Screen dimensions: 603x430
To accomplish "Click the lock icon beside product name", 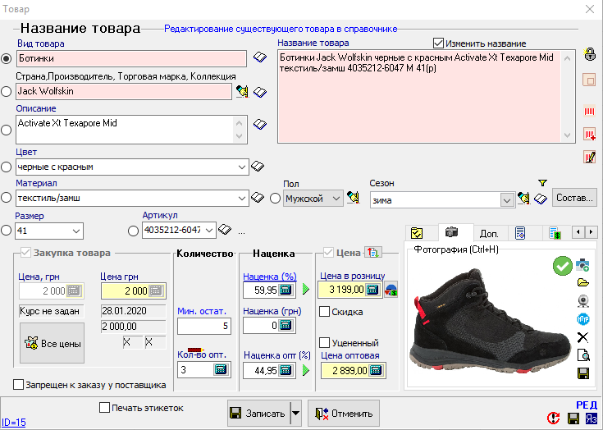I will [x=590, y=53].
